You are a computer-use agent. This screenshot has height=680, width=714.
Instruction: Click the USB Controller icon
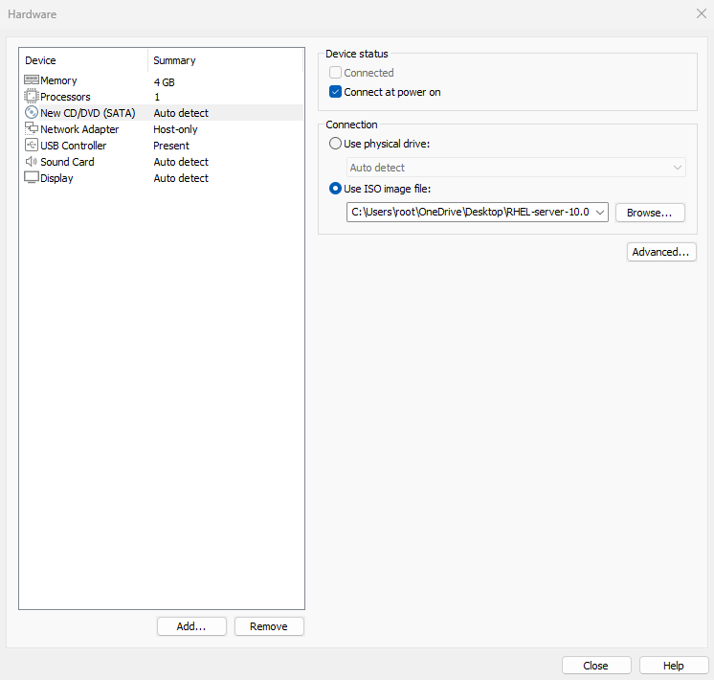pyautogui.click(x=32, y=146)
